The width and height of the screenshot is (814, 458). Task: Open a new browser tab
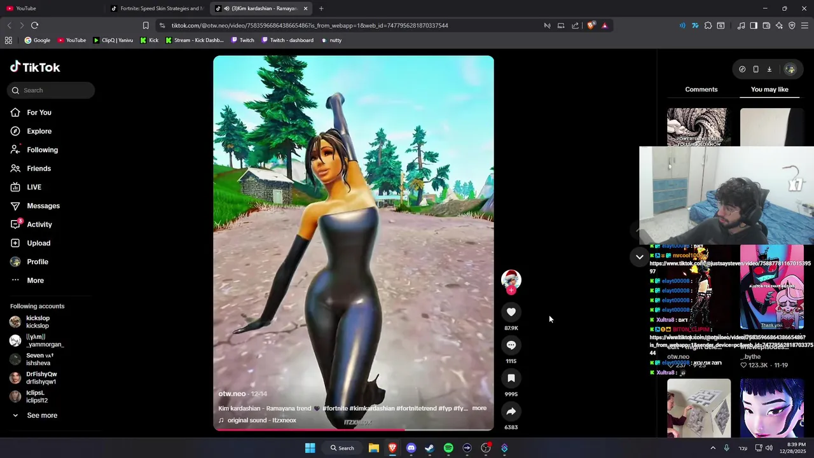[x=321, y=8]
